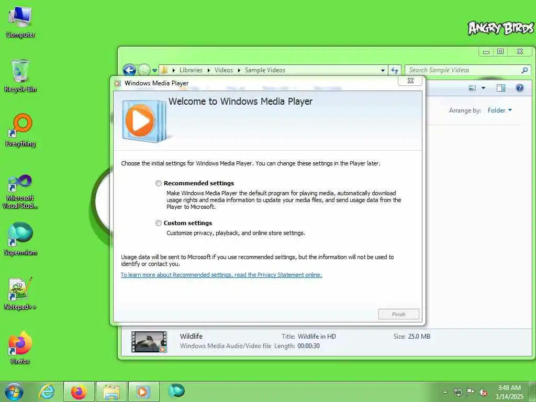The image size is (536, 402).
Task: Expand the address bar history dropdown
Action: tap(383, 71)
